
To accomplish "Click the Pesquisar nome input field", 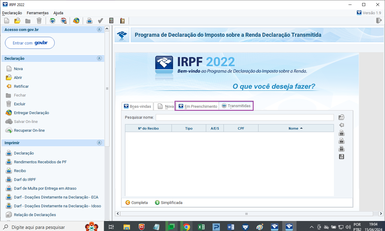I will [245, 117].
